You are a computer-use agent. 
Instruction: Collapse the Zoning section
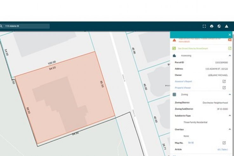coord(230,95)
